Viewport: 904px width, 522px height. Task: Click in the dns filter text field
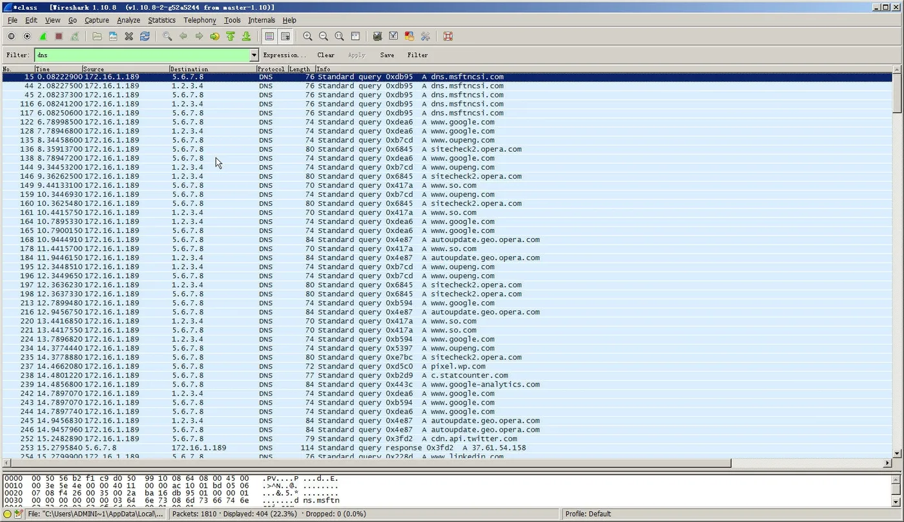coord(142,55)
